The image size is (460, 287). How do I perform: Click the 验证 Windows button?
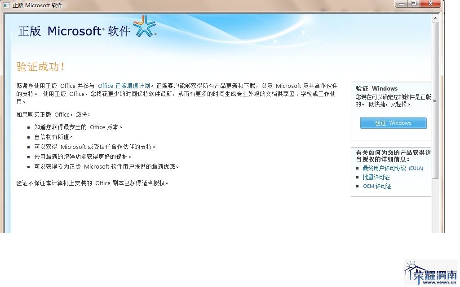coord(393,123)
